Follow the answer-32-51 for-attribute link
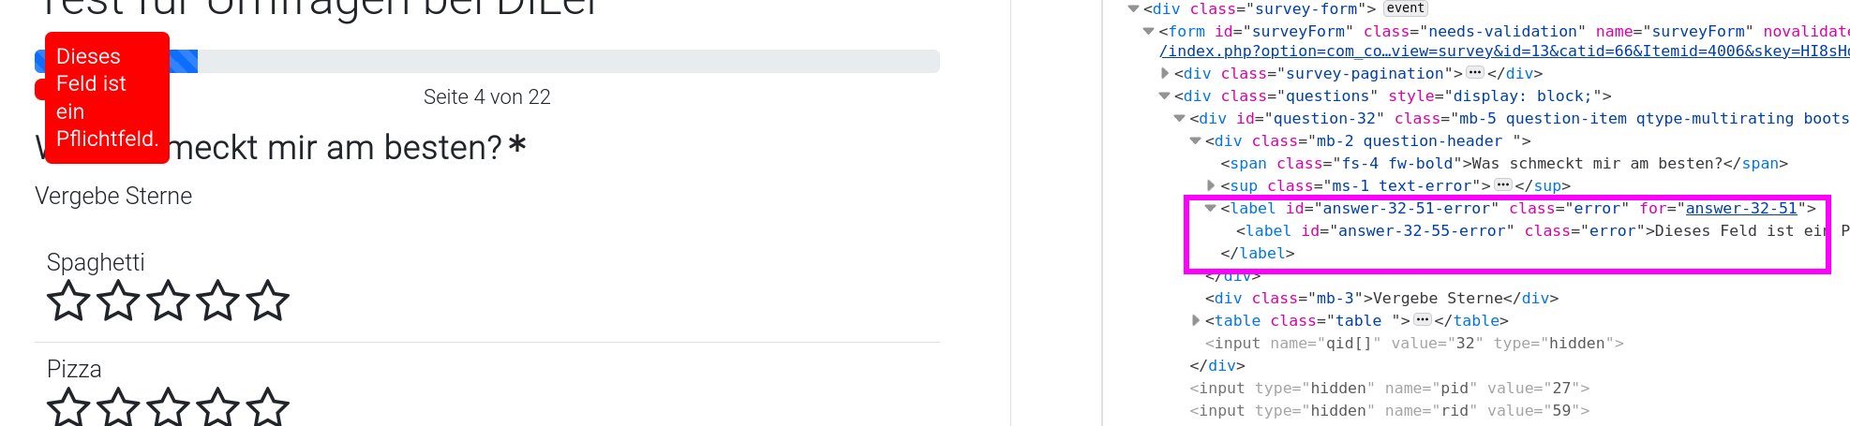Image resolution: width=1850 pixels, height=426 pixels. coord(1741,208)
